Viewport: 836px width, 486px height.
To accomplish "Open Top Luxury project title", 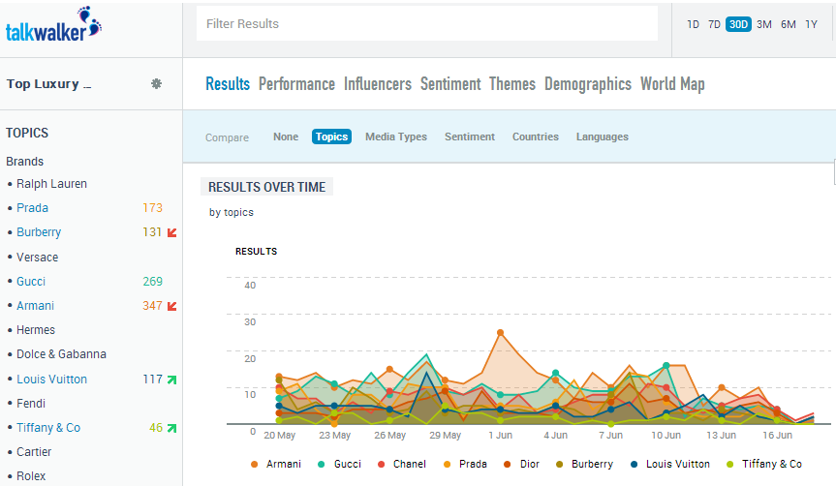I will [48, 84].
